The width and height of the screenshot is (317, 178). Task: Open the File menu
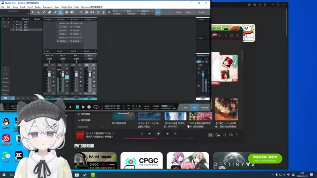tap(3, 7)
